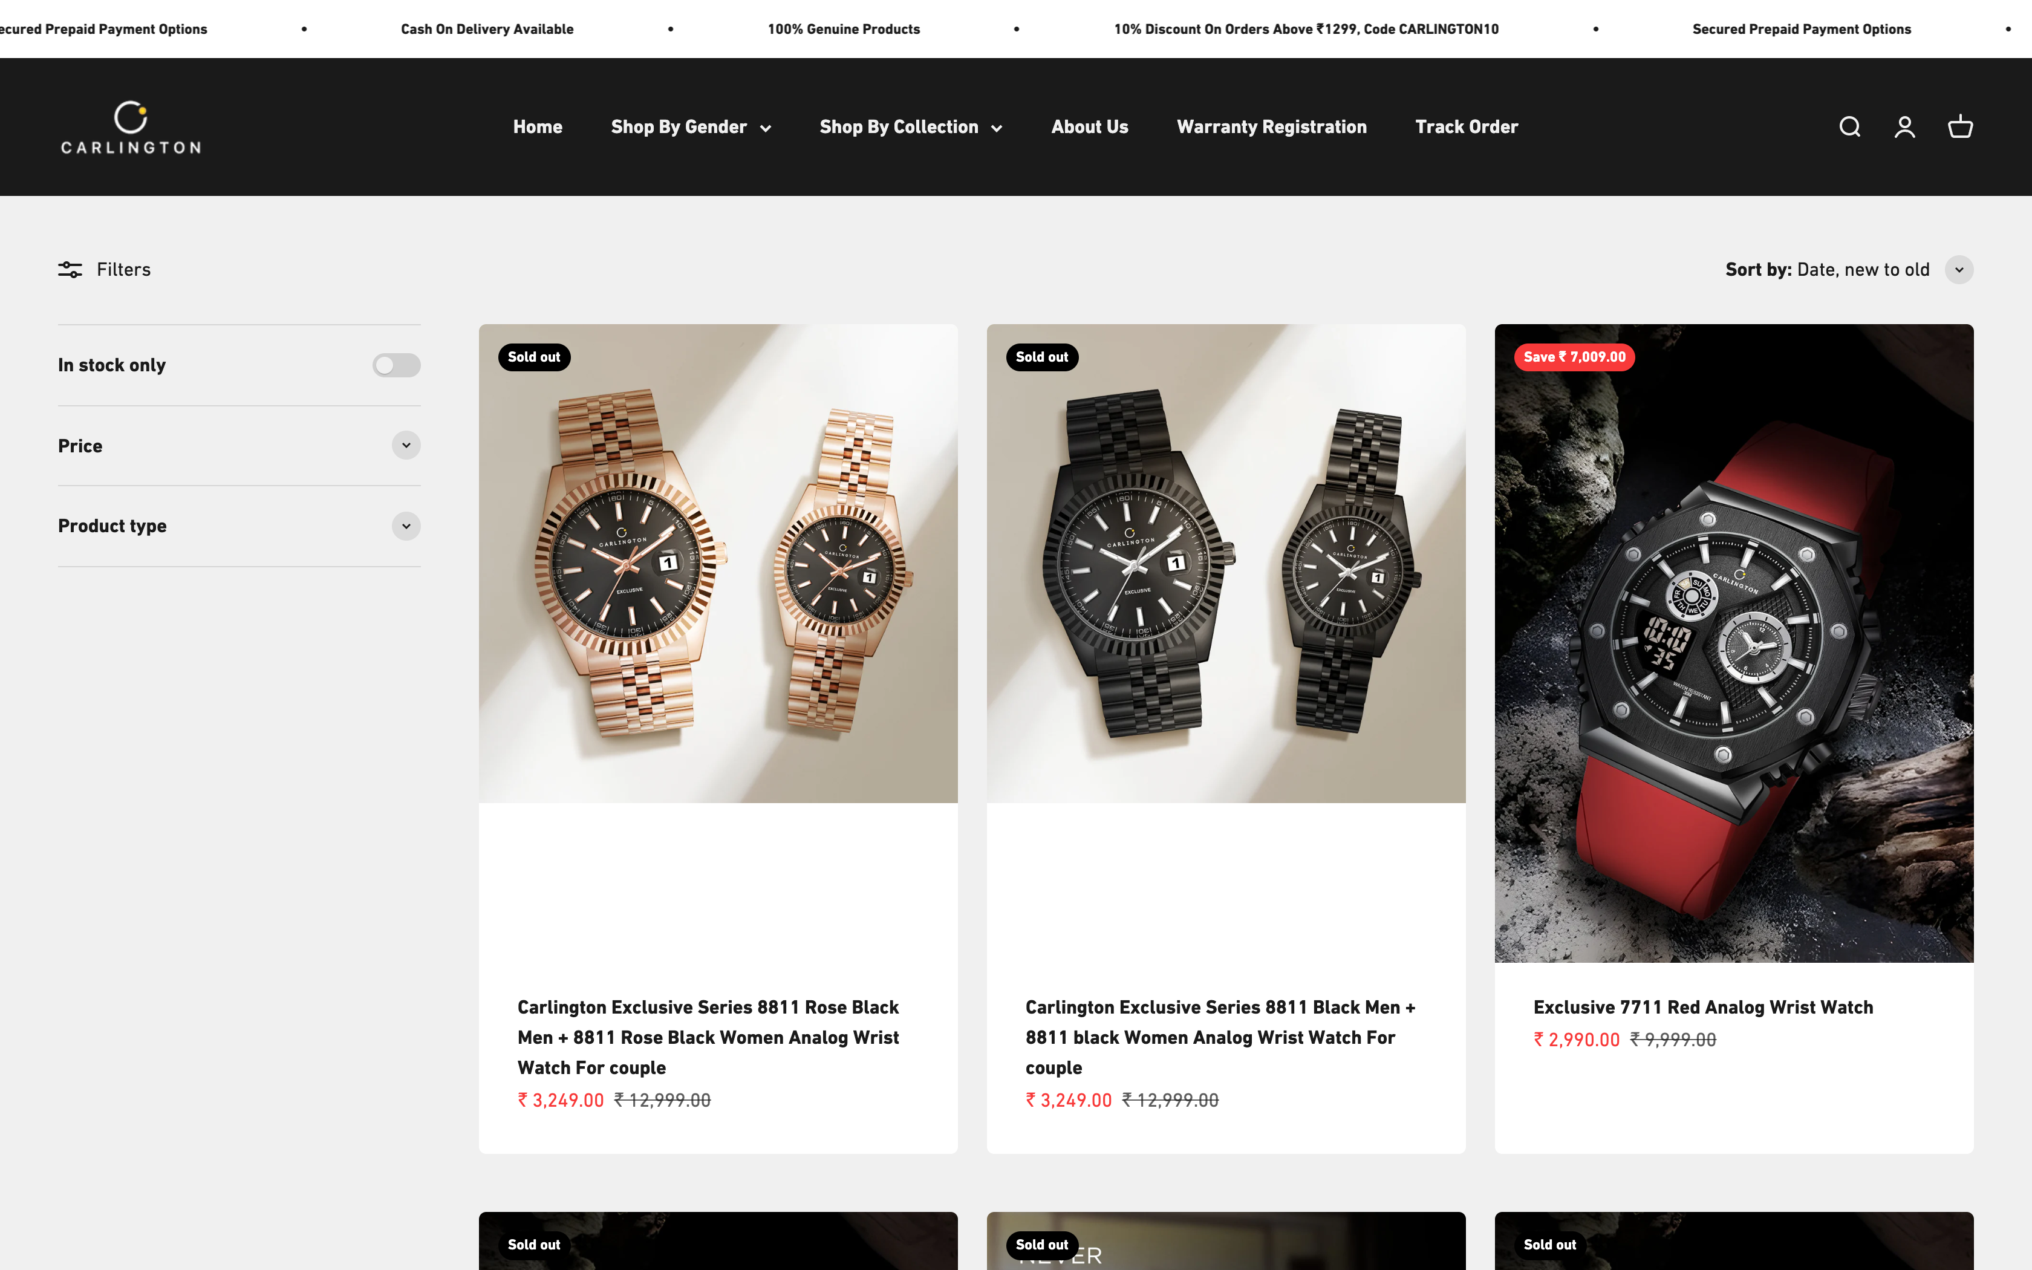
Task: Open the Shop By Collection menu
Action: click(x=911, y=126)
